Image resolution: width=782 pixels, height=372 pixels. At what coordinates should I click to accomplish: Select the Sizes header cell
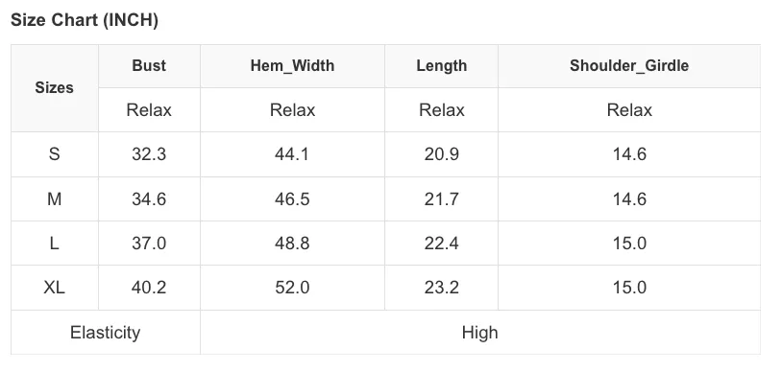55,87
